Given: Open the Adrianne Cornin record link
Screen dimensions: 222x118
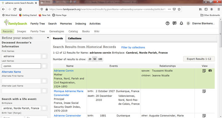Looking at the screenshot, I should point(64,71).
